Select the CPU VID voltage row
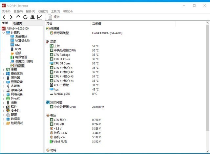Image resolution: width=210 pixels, height=154 pixels. click(75, 124)
